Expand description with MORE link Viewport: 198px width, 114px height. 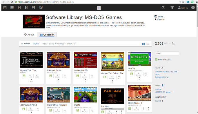point(48,28)
